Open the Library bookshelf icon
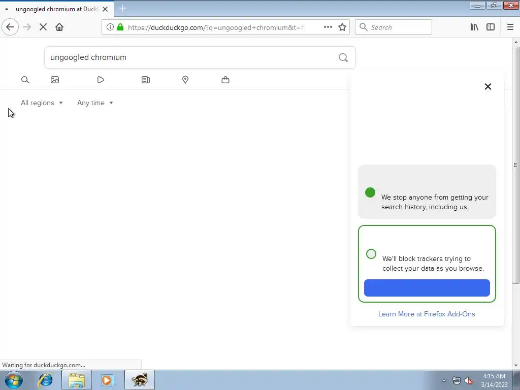The image size is (520, 390). 474,27
